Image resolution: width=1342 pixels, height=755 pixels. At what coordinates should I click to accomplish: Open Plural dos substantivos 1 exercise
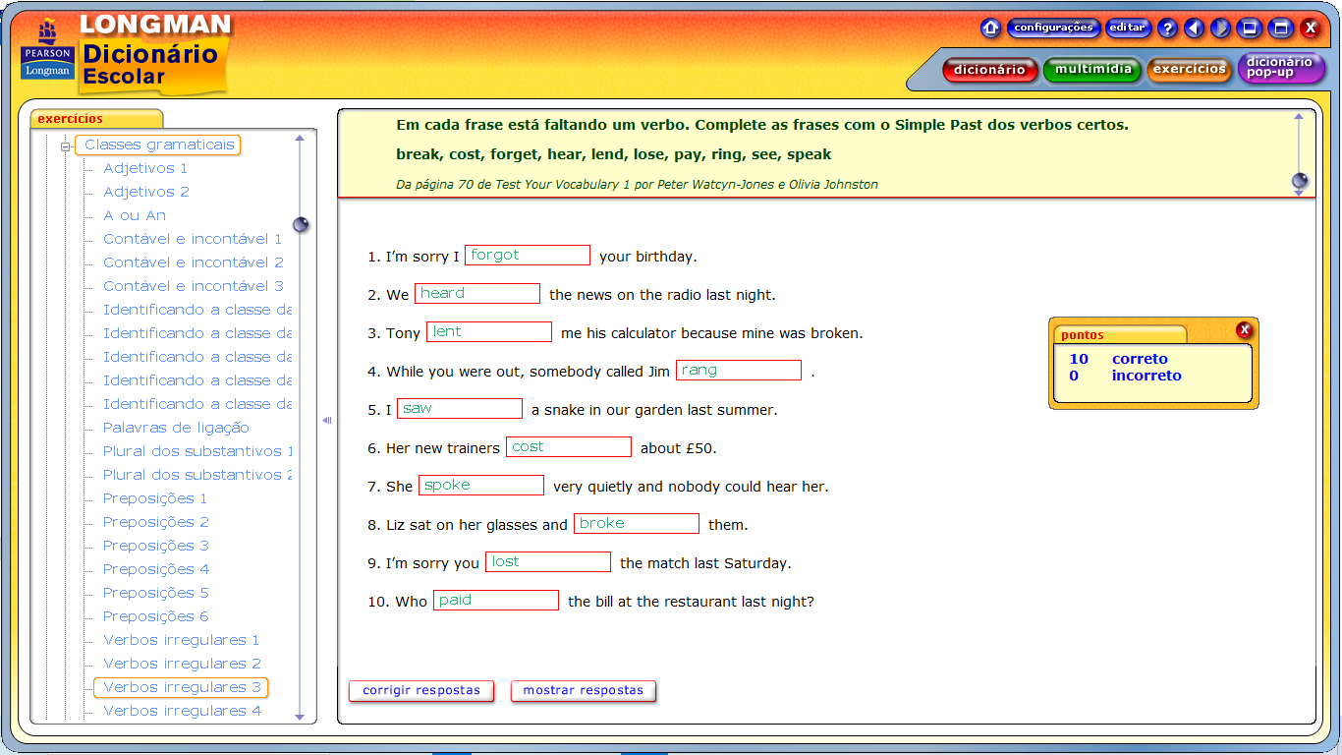[x=197, y=451]
